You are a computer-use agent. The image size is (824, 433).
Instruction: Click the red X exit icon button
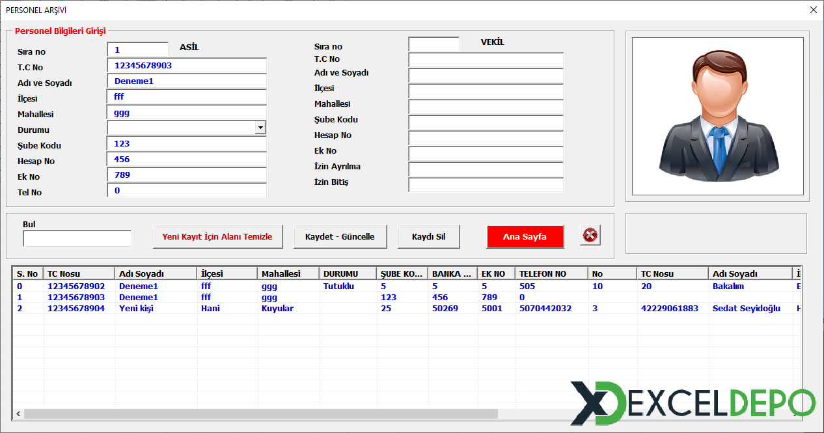click(x=590, y=235)
